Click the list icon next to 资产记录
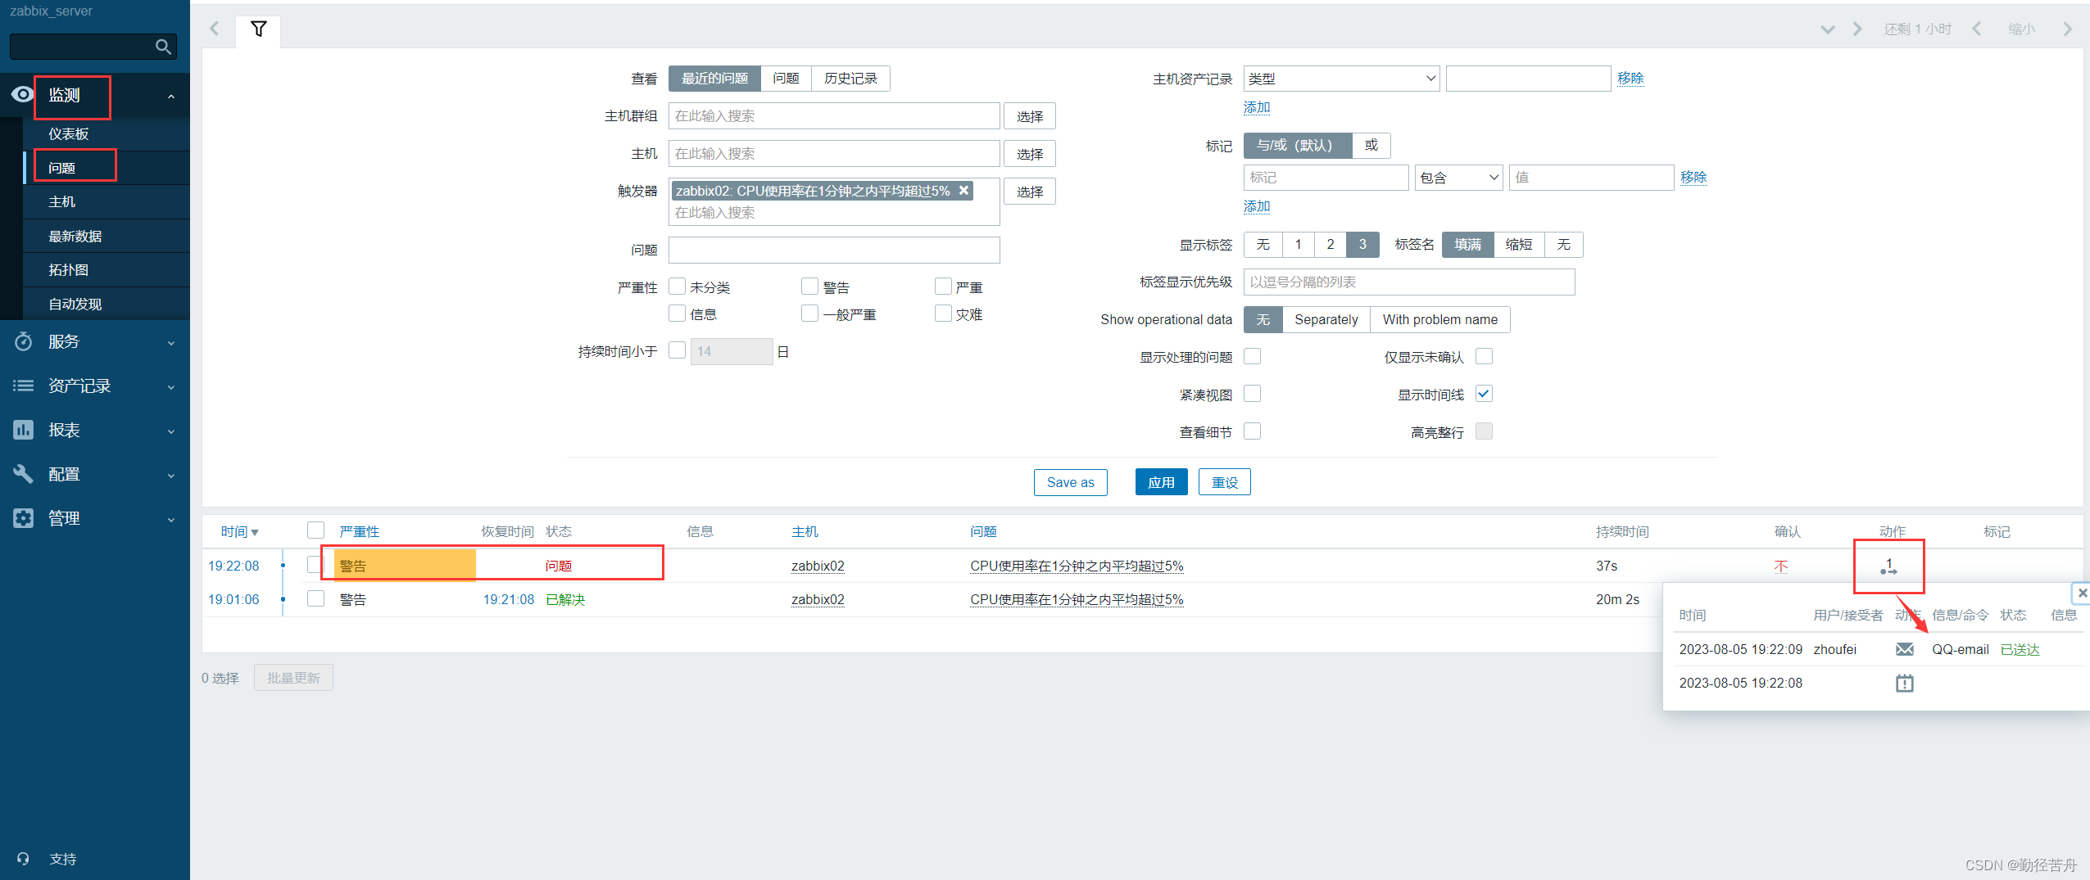The image size is (2090, 880). click(23, 386)
